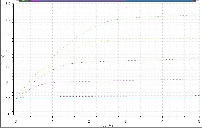This screenshot has height=128, width=202.
Task: Select the 2.0 Y-axis tick label
Action: (8, 35)
